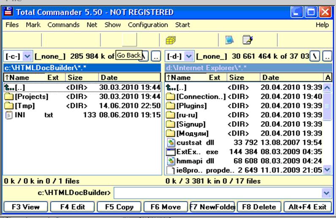The height and width of the screenshot is (218, 336).
Task: Click the left panel parent directory arrow icon
Action: tap(9, 87)
